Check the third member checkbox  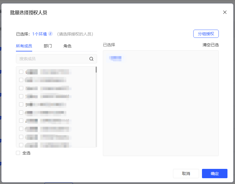pyautogui.click(x=21, y=88)
